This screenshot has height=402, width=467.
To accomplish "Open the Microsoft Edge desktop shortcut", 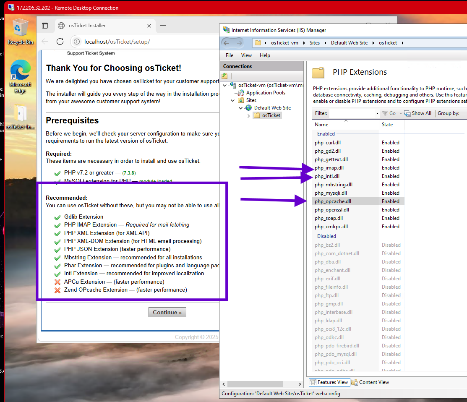I will point(20,76).
